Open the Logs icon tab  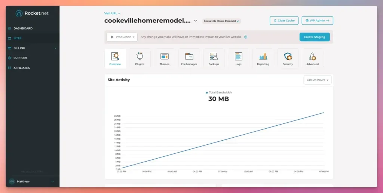pyautogui.click(x=238, y=59)
